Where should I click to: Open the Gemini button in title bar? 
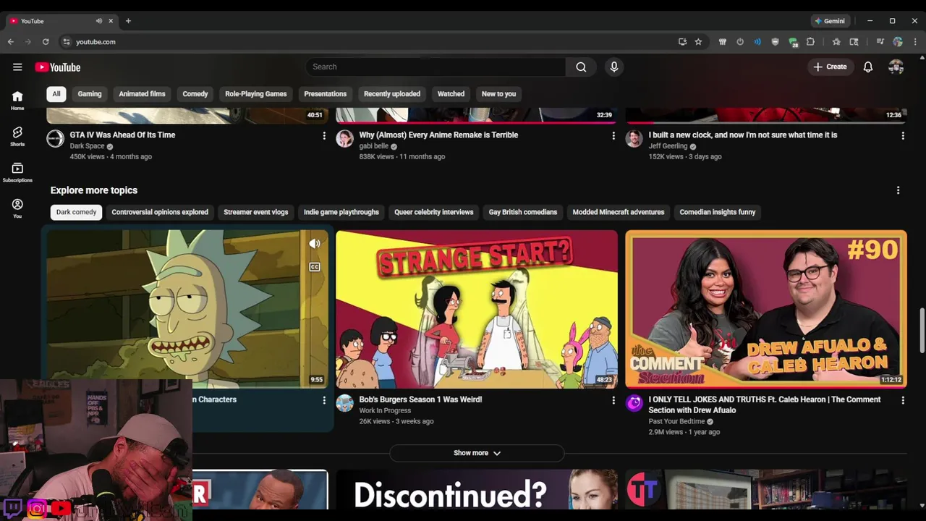830,21
